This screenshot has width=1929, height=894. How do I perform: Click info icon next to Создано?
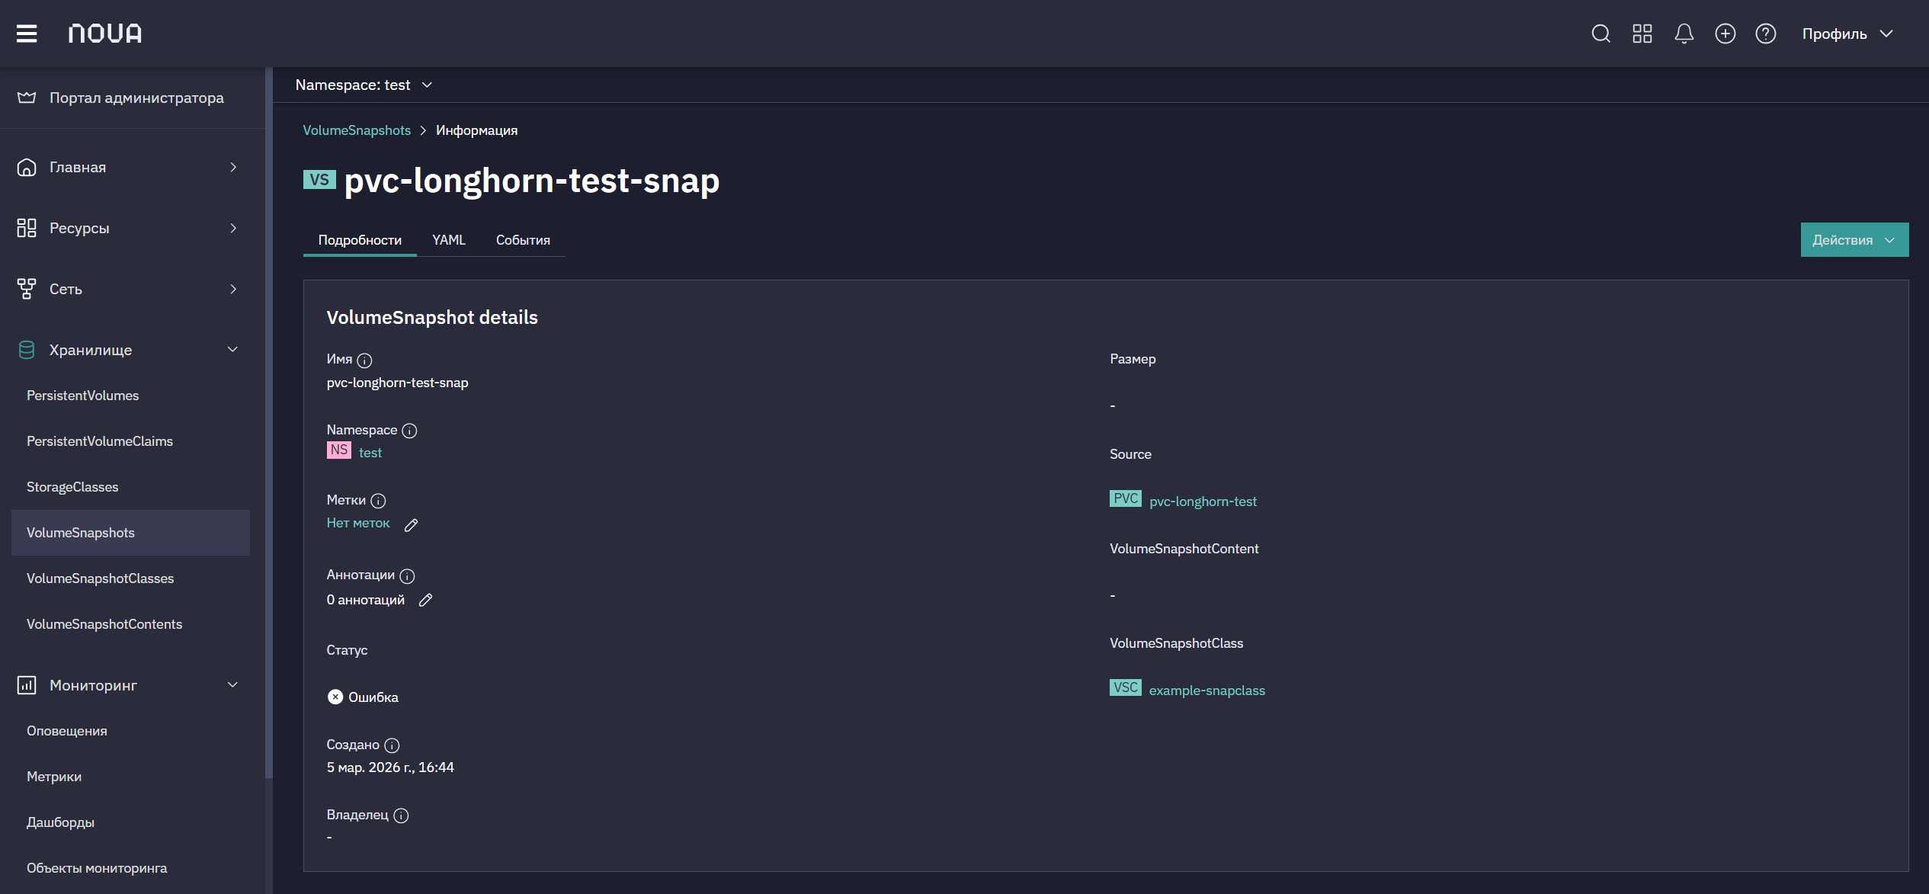(392, 745)
